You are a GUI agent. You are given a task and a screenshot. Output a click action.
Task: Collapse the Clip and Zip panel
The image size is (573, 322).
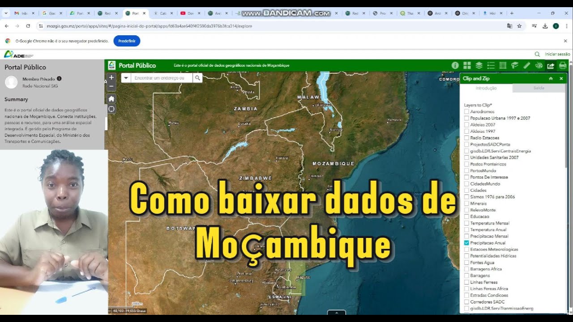[551, 78]
